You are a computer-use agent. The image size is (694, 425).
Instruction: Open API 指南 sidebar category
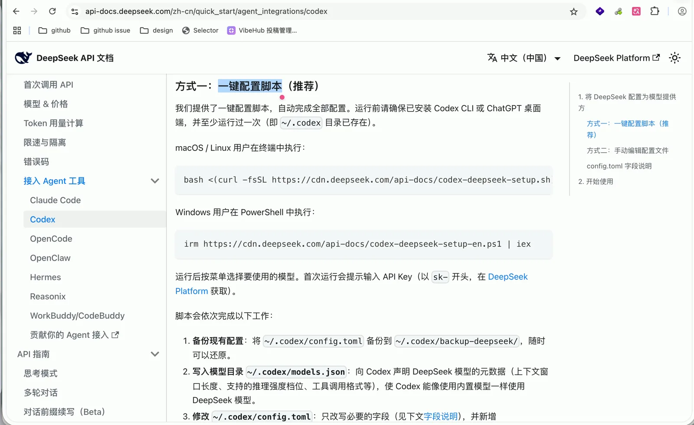(x=33, y=354)
